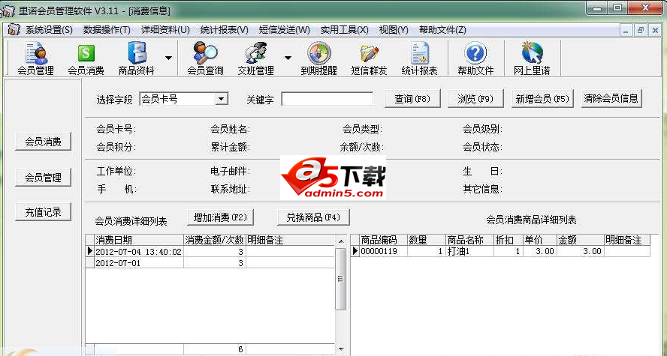The width and height of the screenshot is (667, 356).
Task: Expand 选择字段 combo box 会员卡号
Action: (221, 99)
